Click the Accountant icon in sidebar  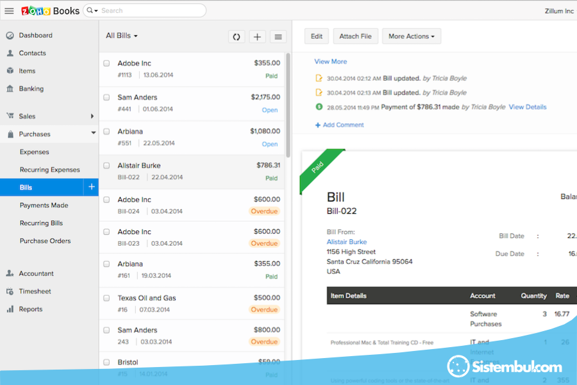point(10,273)
